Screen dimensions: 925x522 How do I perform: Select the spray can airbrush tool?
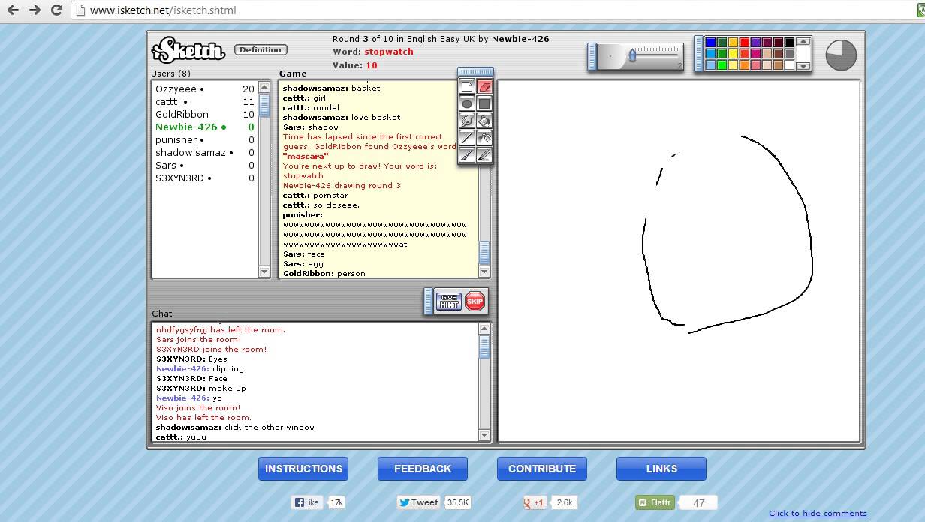coord(484,138)
